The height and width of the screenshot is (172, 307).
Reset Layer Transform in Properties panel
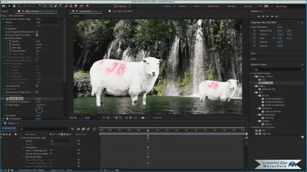click(280, 27)
